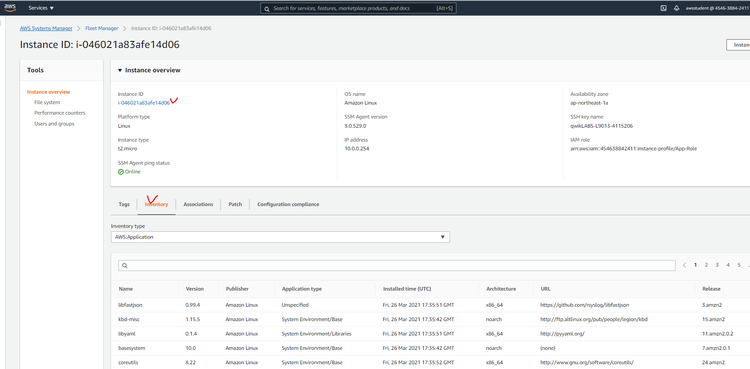Image resolution: width=750 pixels, height=369 pixels.
Task: Click the SSM Agent version 3.0.529.0
Action: point(355,126)
